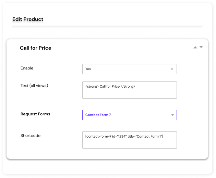Click the Call for Price panel heading
The image size is (216, 178).
[x=36, y=48]
